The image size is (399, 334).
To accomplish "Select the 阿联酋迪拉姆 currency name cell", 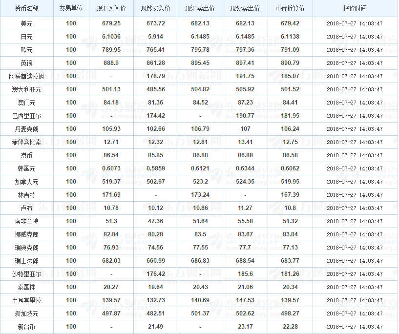I will (27, 76).
